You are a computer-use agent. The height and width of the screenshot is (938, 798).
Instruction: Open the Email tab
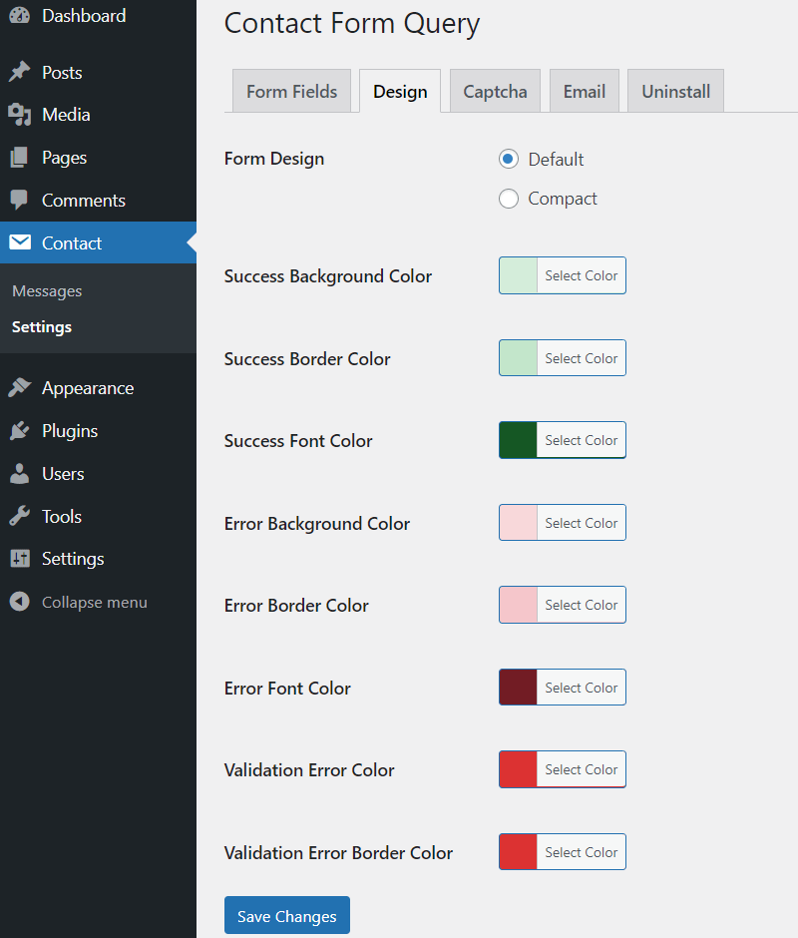coord(585,91)
